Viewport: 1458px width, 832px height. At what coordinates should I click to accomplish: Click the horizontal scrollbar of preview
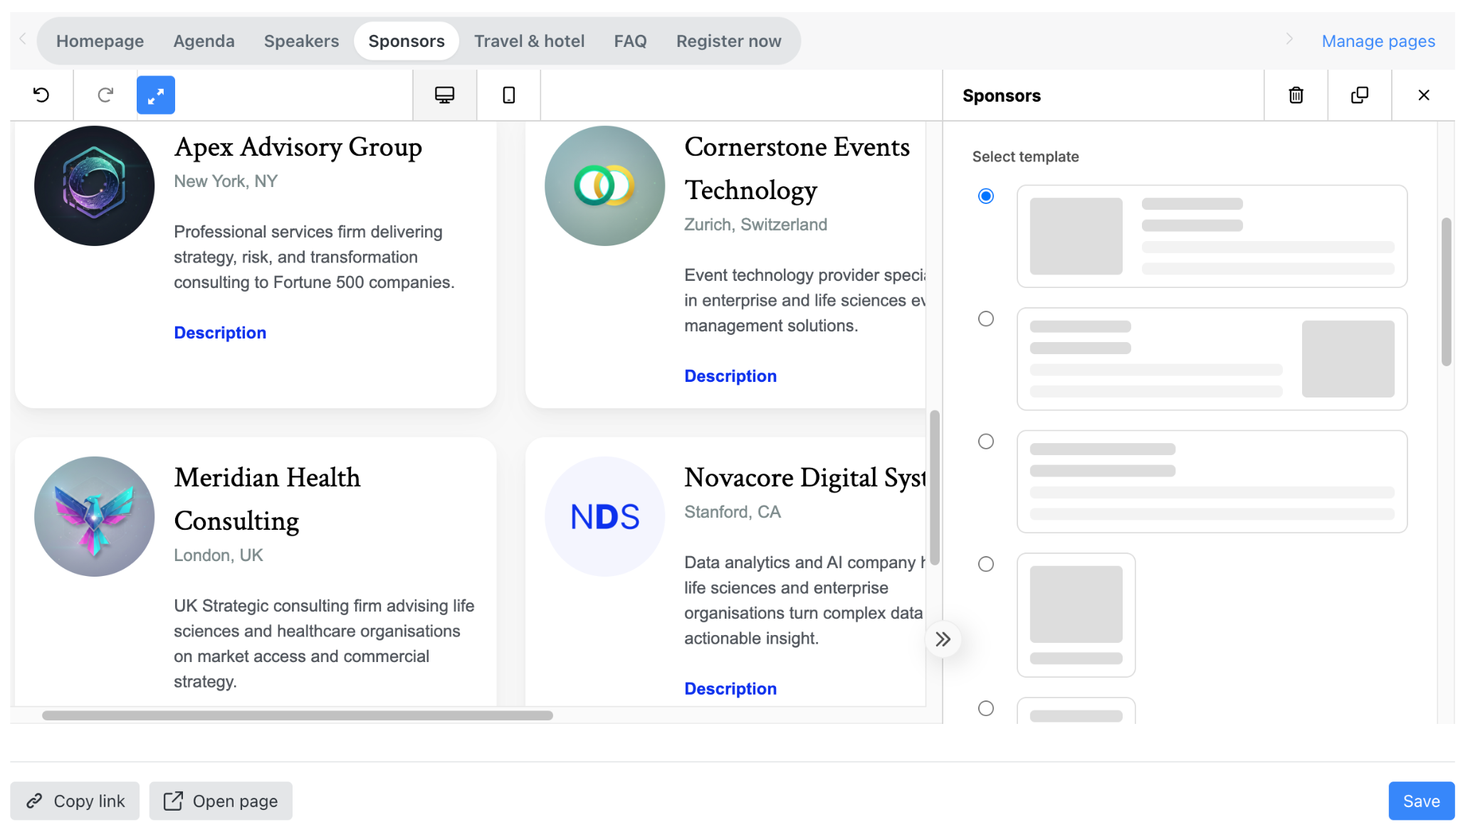[298, 715]
